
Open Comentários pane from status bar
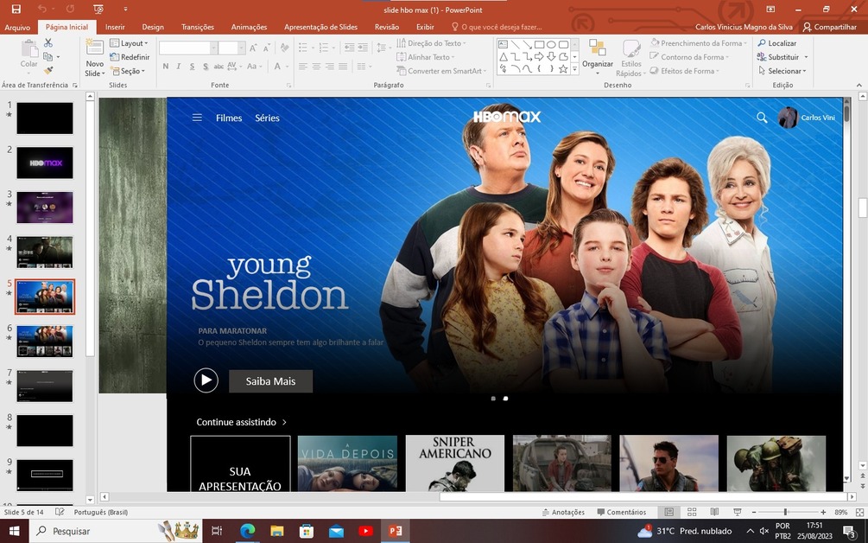tap(622, 512)
